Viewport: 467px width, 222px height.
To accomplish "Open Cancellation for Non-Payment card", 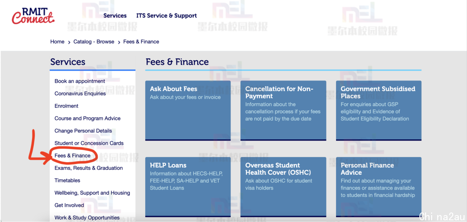I will point(283,110).
